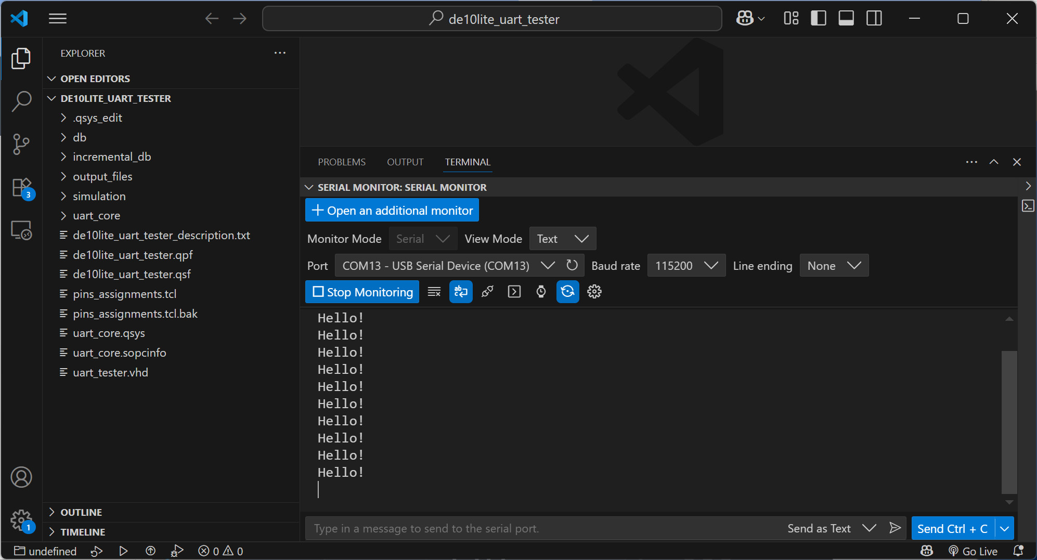Image resolution: width=1037 pixels, height=560 pixels.
Task: Click the serial output vertical scrollbar
Action: coord(1009,421)
